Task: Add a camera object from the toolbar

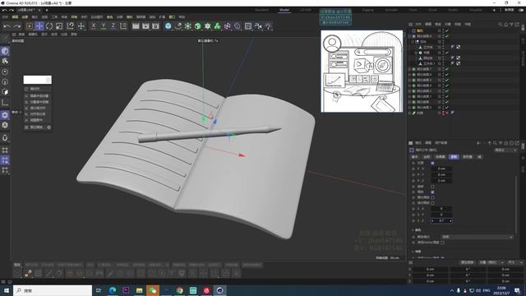Action: 258,25
